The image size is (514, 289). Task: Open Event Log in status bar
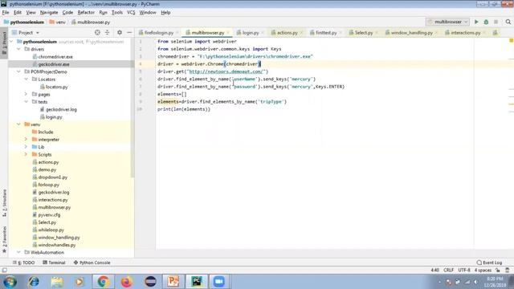coord(489,263)
